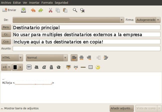
Task: Click the Enviar send button
Action: pyautogui.click(x=9, y=10)
